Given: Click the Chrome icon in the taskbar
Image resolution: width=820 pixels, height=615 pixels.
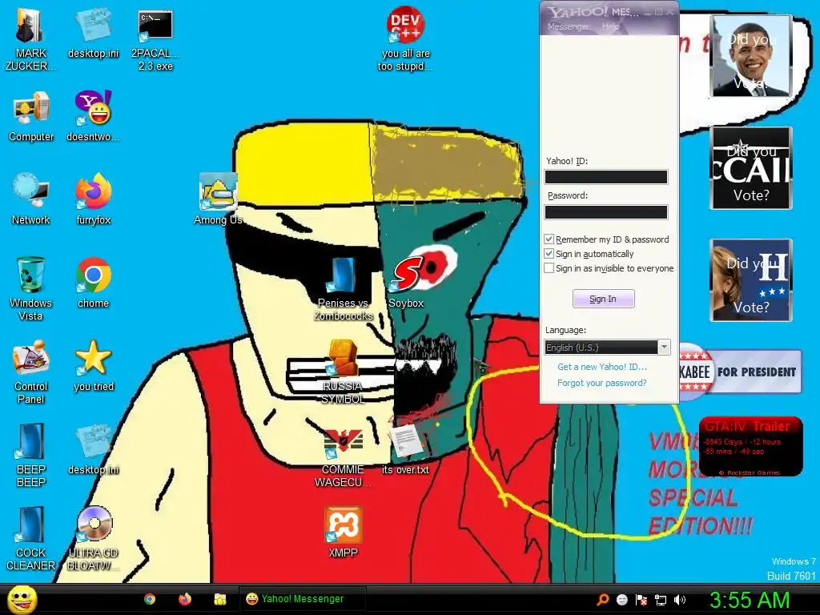Looking at the screenshot, I should pyautogui.click(x=150, y=599).
